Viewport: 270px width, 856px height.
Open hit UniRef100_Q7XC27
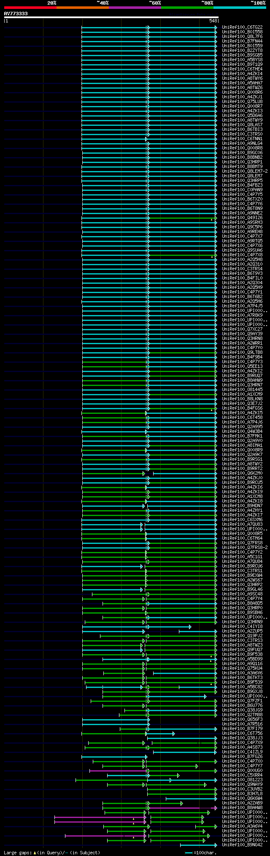[x=242, y=329]
